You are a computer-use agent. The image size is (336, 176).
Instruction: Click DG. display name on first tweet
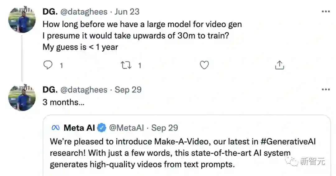click(x=50, y=12)
